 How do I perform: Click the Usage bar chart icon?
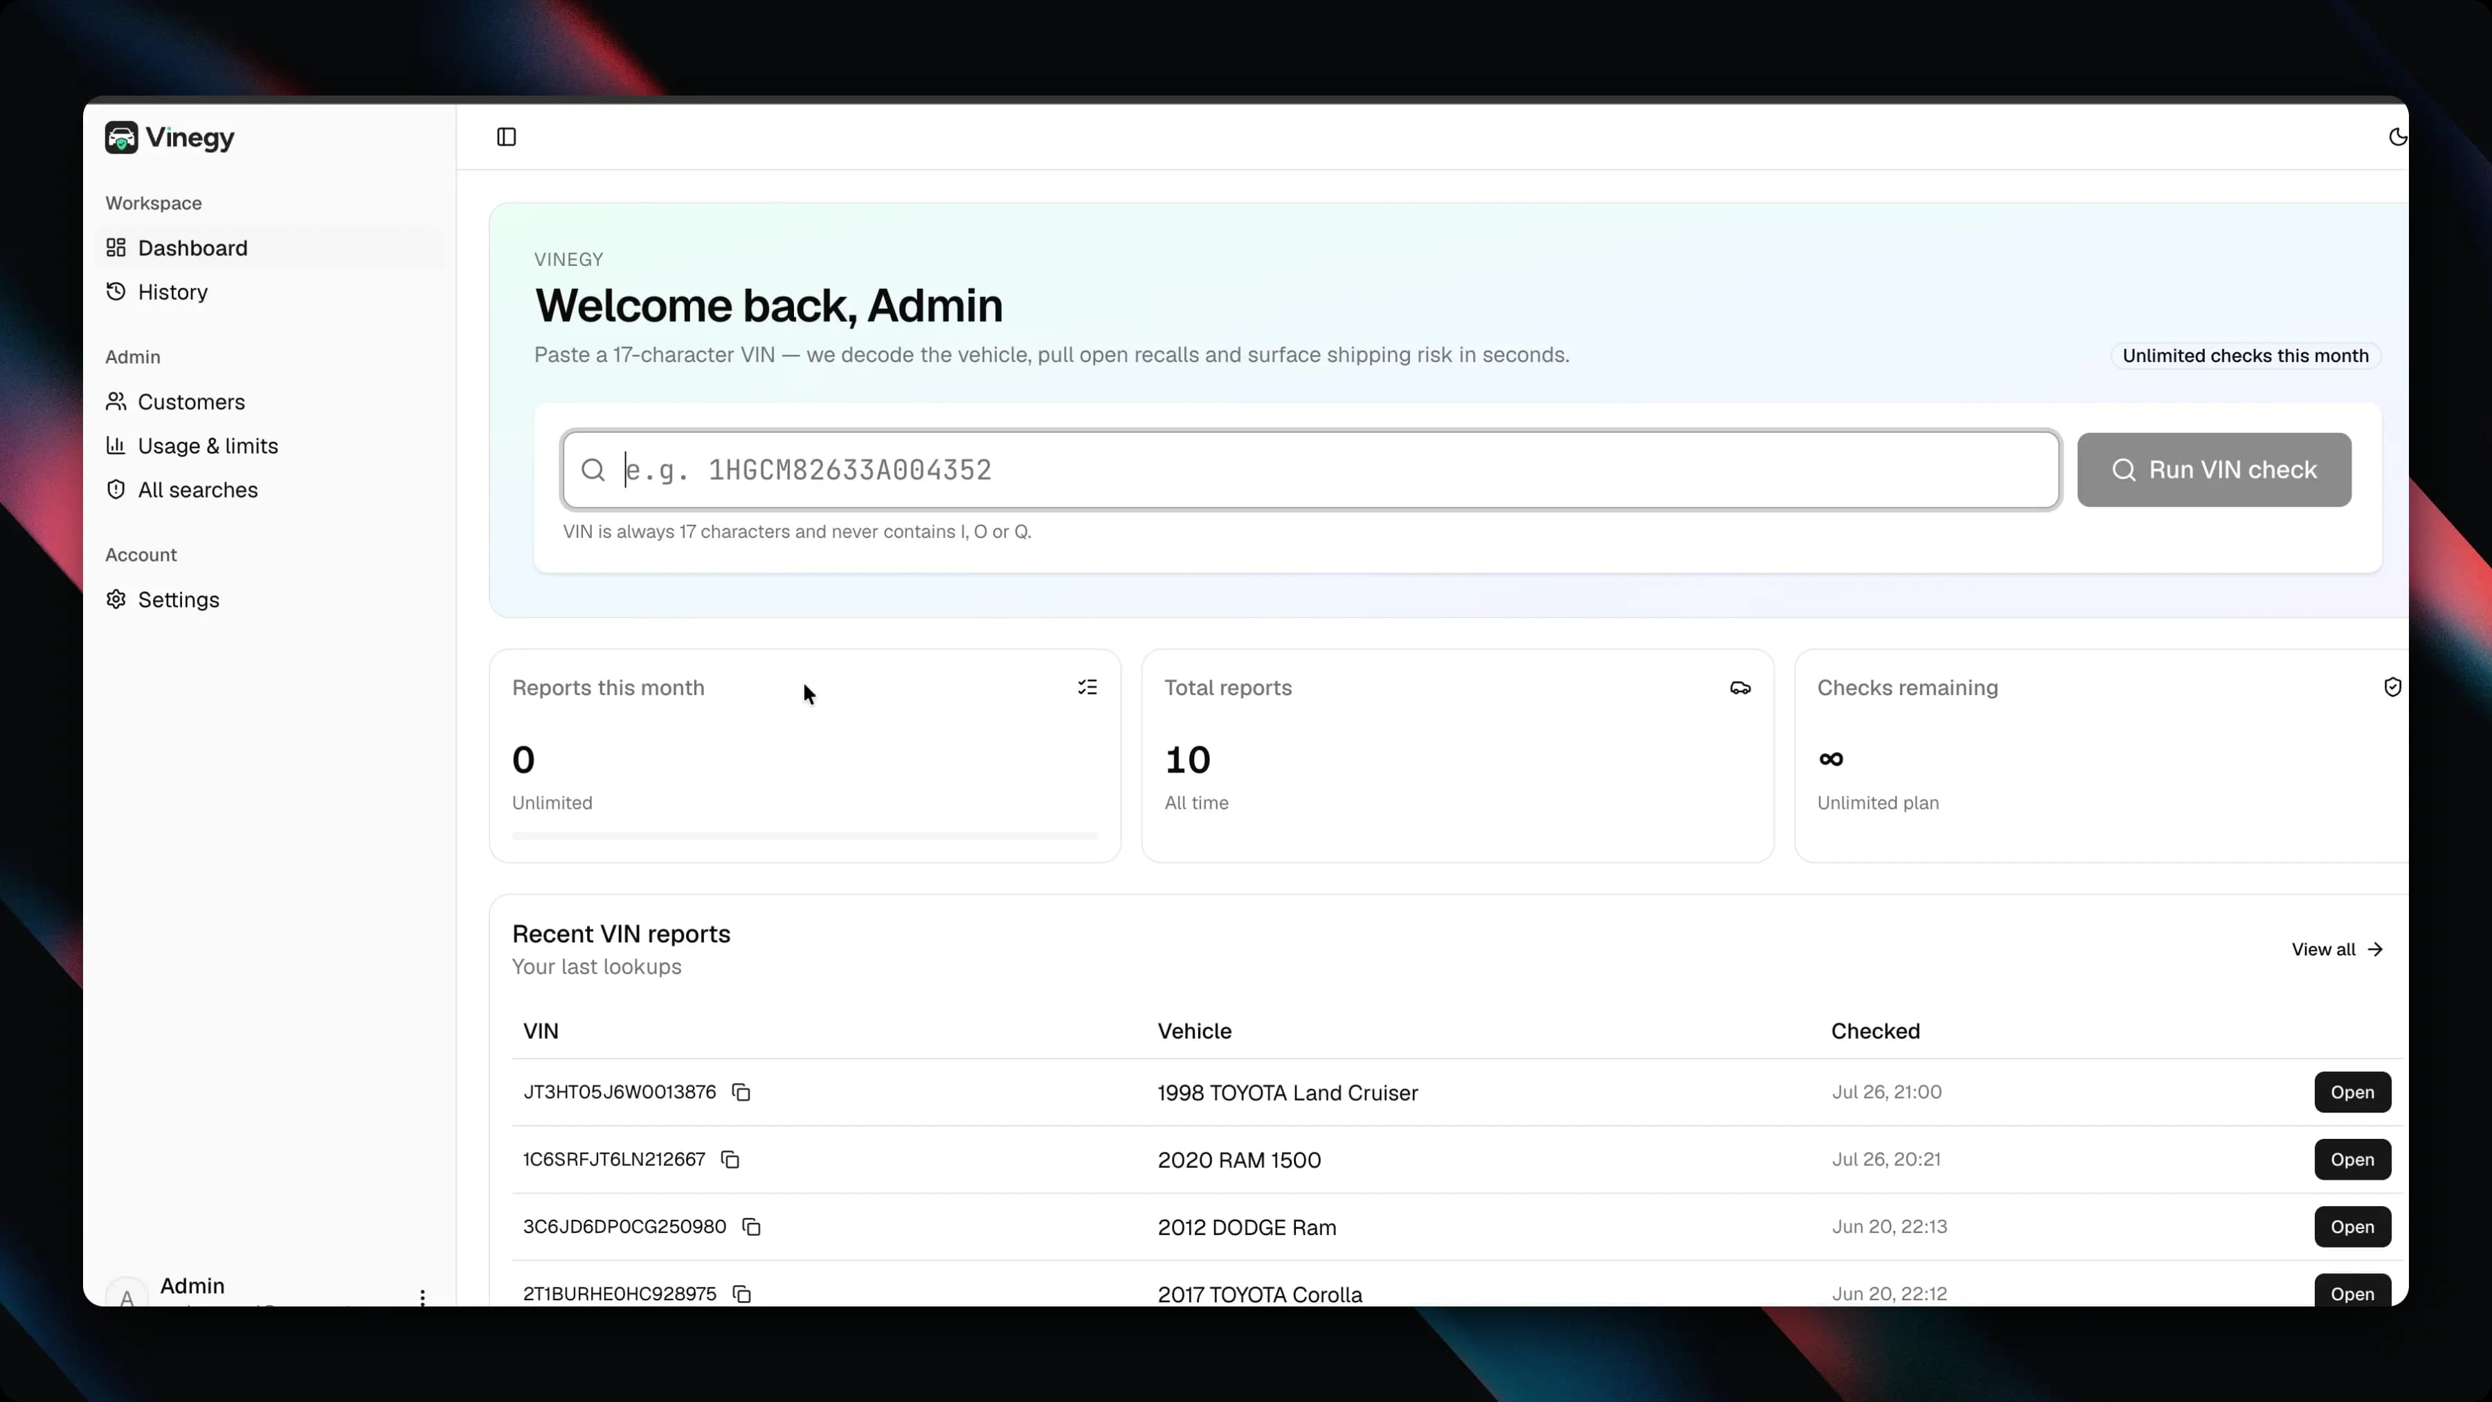pyautogui.click(x=116, y=445)
